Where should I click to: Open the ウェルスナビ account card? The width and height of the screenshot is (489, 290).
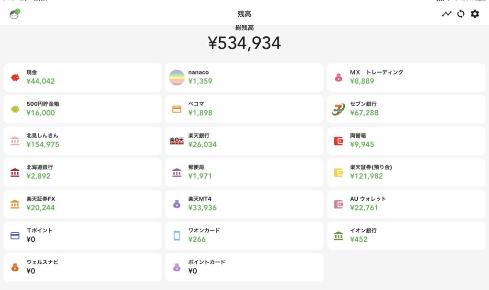click(x=83, y=267)
